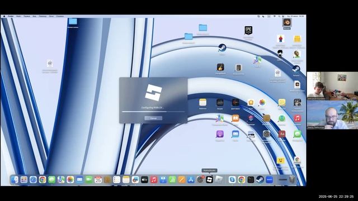Image resolution: width=358 pixels, height=201 pixels.
Task: Open the Apple menu
Action: coord(4,16)
